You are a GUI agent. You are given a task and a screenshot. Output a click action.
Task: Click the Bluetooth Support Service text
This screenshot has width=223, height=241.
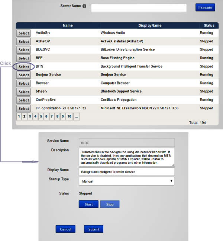(x=121, y=91)
